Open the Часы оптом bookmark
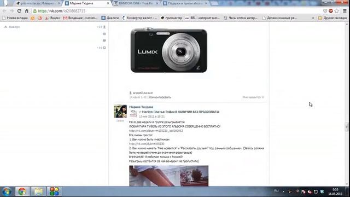The width and height of the screenshot is (350, 197). point(241,18)
